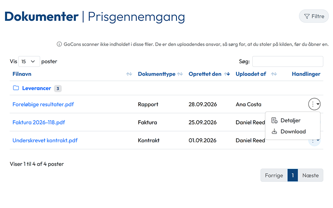
Task: Click the Rapport document type cell
Action: pyautogui.click(x=148, y=104)
